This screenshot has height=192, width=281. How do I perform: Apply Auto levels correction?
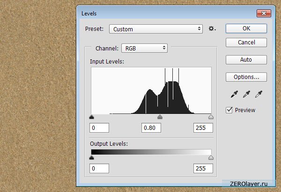tap(246, 60)
